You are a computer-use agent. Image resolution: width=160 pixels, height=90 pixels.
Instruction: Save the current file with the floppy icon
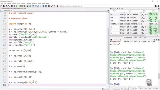click(6, 6)
